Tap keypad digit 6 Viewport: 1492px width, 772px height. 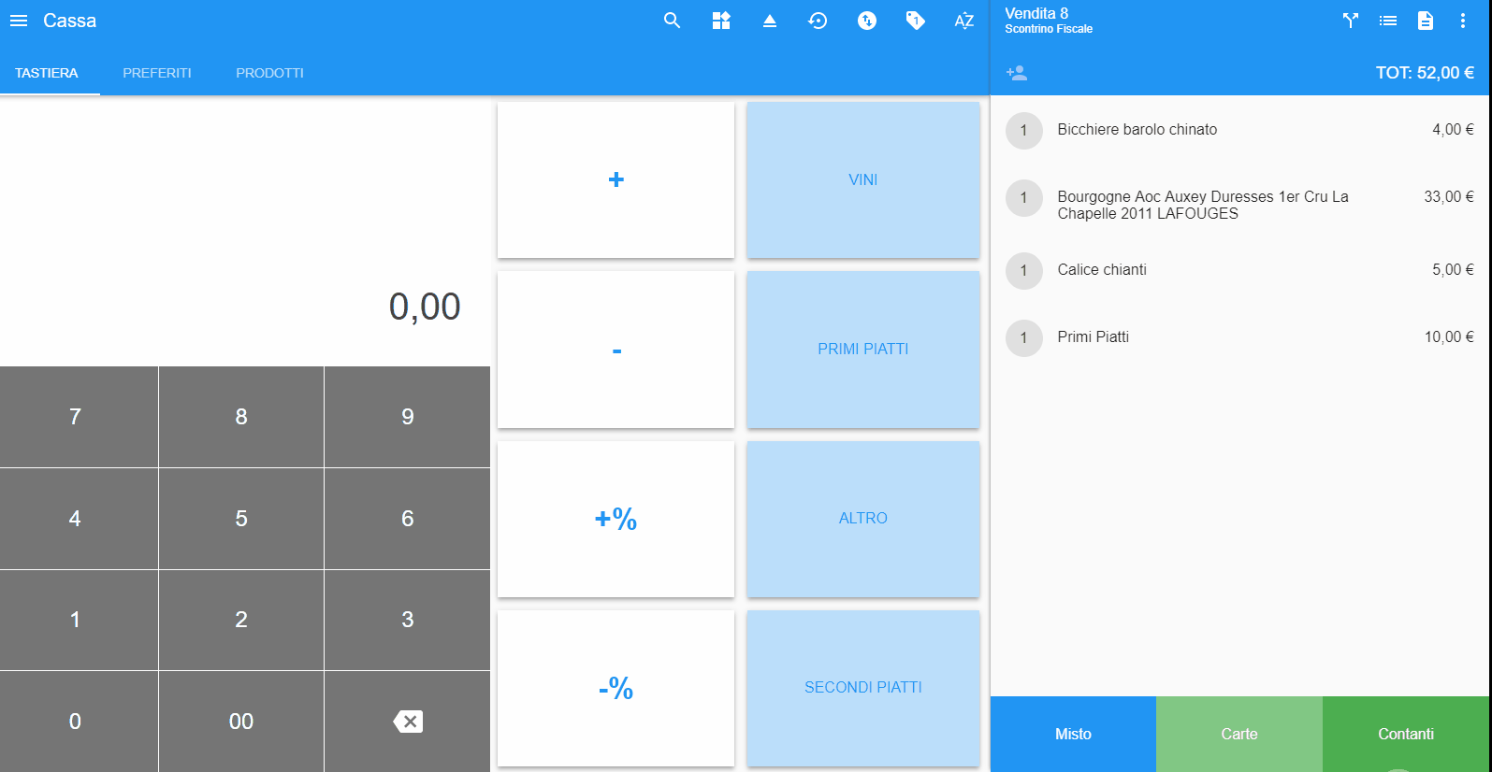tap(408, 519)
